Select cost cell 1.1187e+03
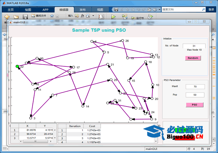The width and height of the screenshot is (218, 153). 92,142
